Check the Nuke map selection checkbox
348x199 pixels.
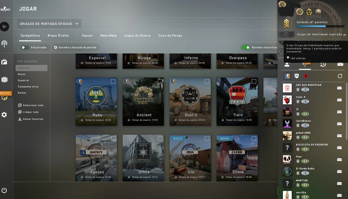[x=113, y=81]
